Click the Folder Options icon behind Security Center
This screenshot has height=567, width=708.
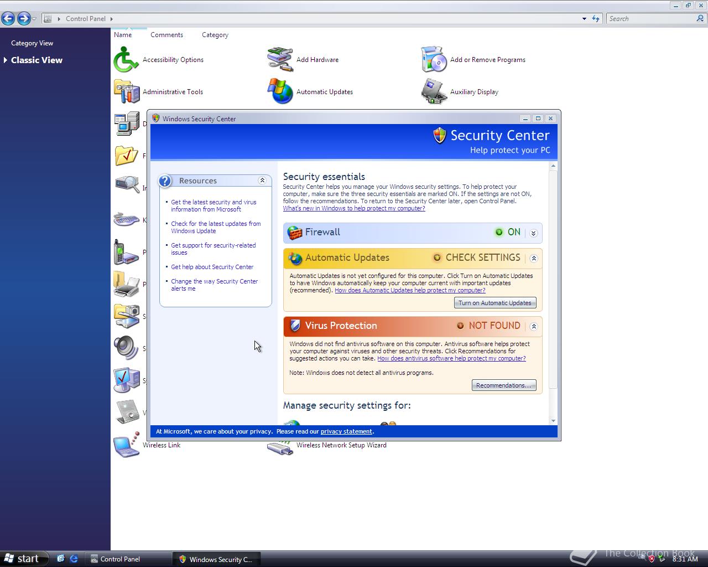(x=126, y=156)
